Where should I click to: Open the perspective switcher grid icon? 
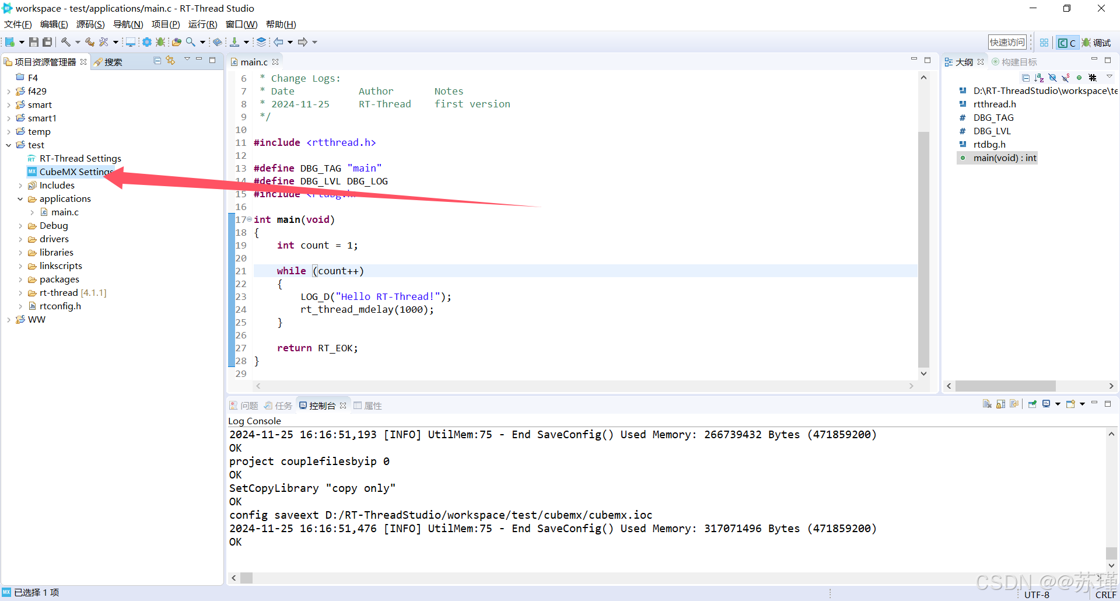tap(1044, 43)
